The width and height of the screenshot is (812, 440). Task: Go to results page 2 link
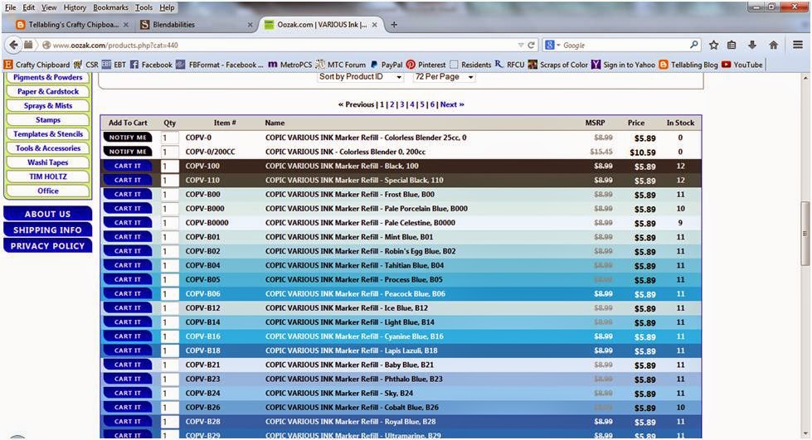coord(392,104)
